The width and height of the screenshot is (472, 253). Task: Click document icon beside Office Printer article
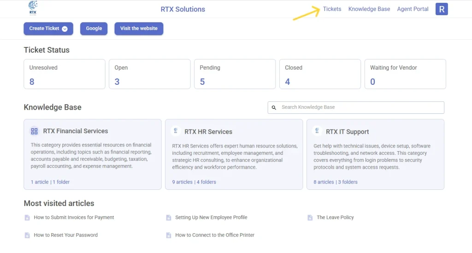pos(169,235)
